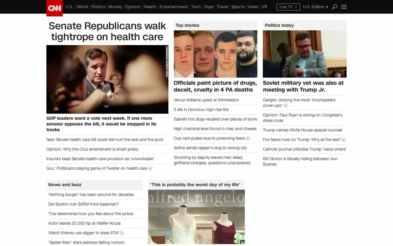The image size is (393, 246).
Task: Go to World section
Action: (x=82, y=7)
